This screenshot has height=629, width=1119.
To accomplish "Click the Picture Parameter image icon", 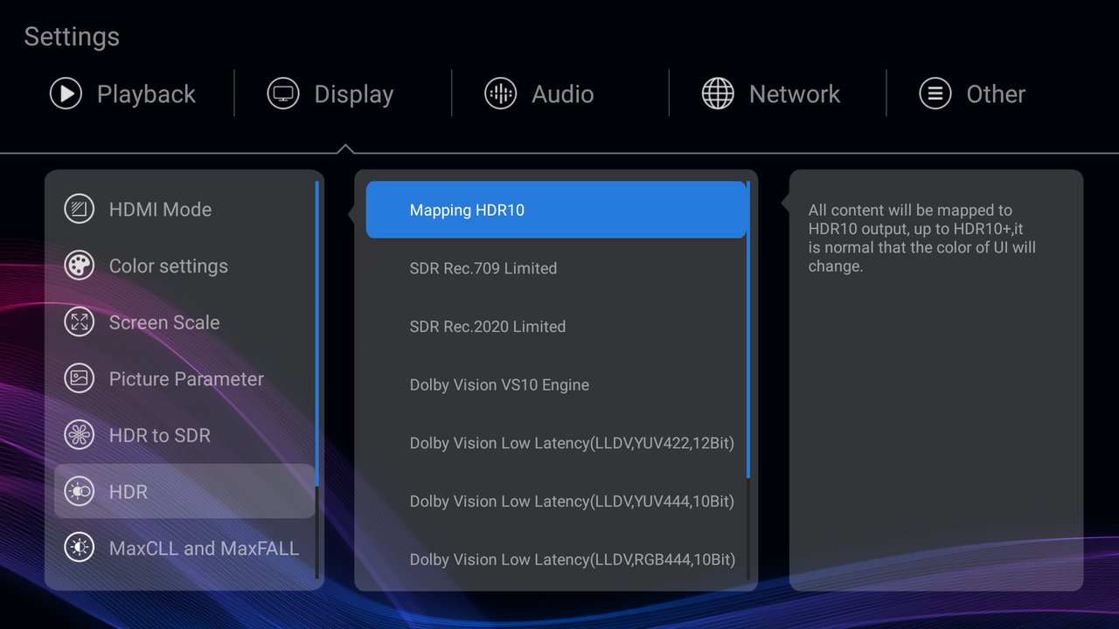I will (x=80, y=378).
